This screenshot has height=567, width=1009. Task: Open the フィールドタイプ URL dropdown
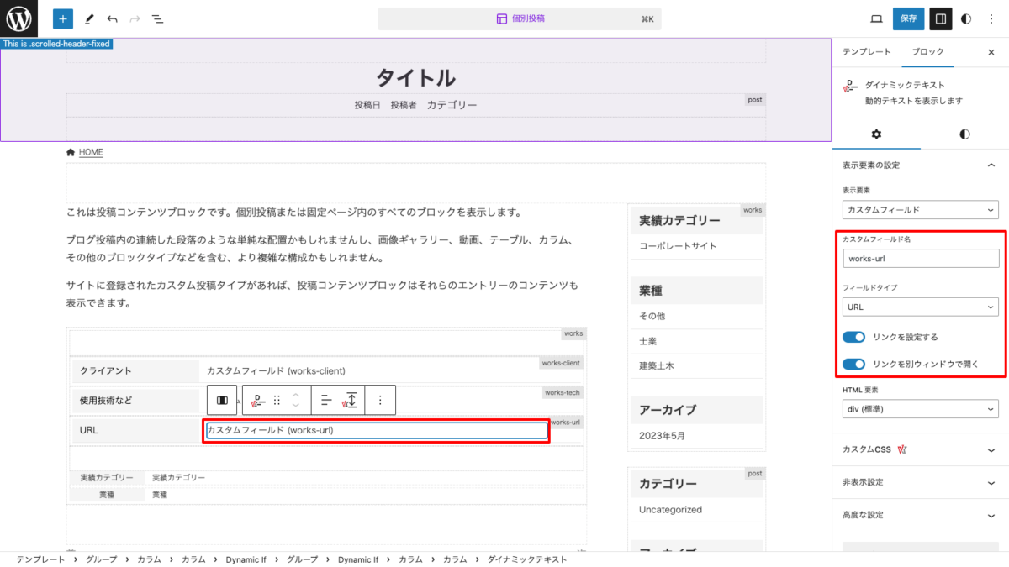pyautogui.click(x=921, y=307)
